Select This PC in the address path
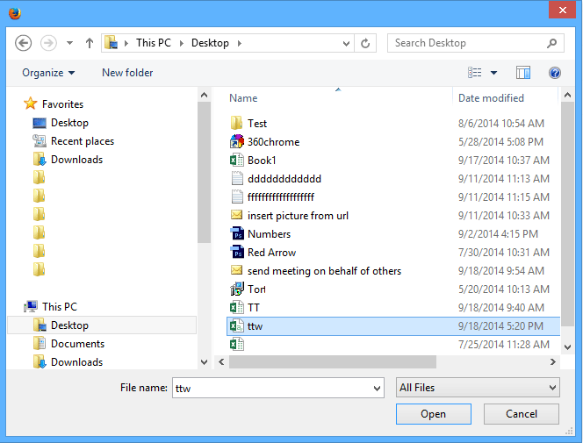The width and height of the screenshot is (583, 443). coord(153,43)
